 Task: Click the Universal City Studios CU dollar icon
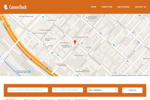(x=71, y=46)
